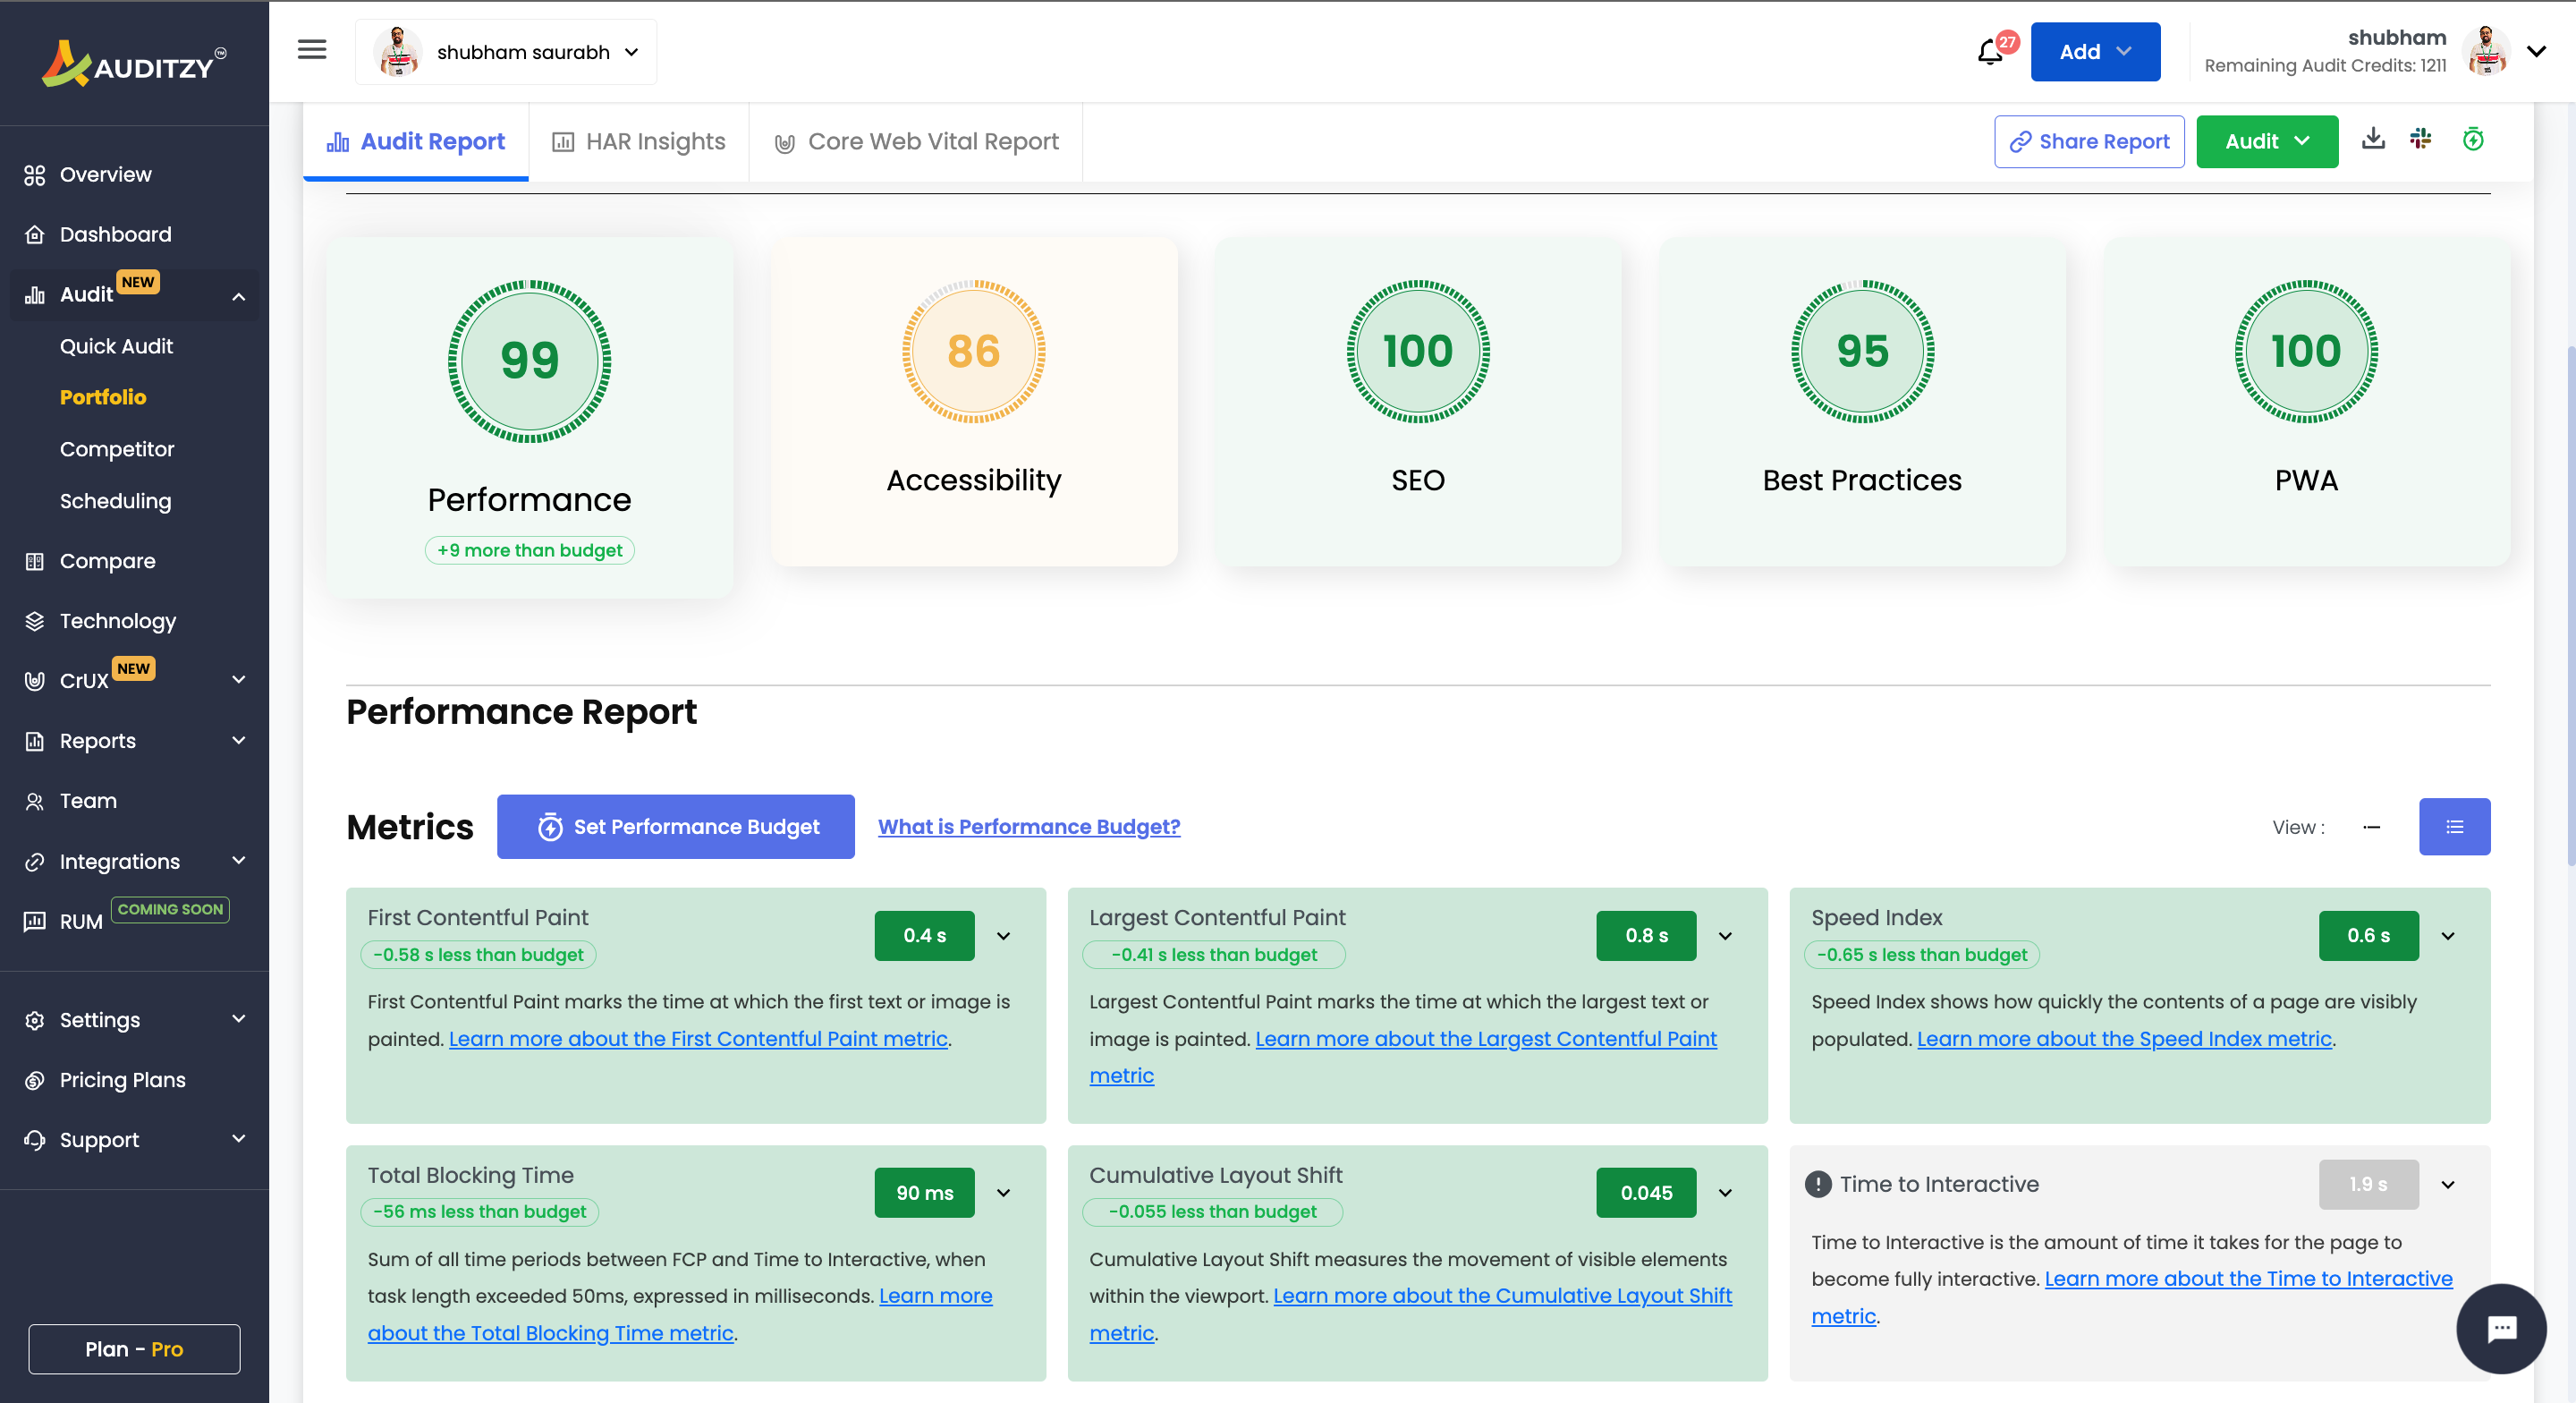The height and width of the screenshot is (1403, 2576).
Task: Click the Compare icon in sidebar
Action: click(x=35, y=561)
